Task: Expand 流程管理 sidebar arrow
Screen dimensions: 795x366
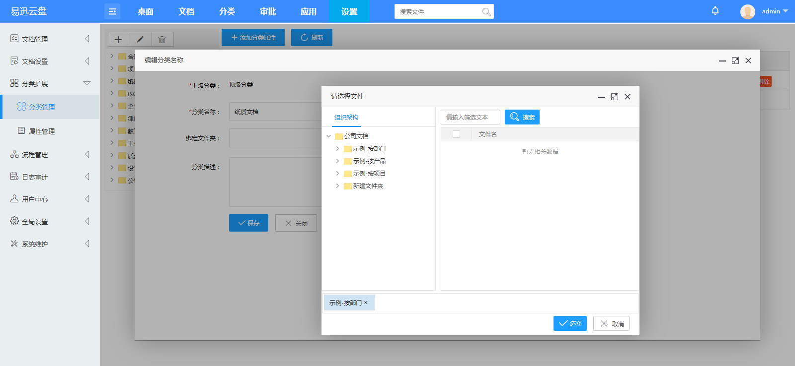Action: click(87, 154)
